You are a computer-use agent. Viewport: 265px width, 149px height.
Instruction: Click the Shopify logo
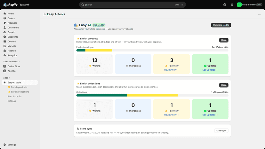[x=10, y=5]
